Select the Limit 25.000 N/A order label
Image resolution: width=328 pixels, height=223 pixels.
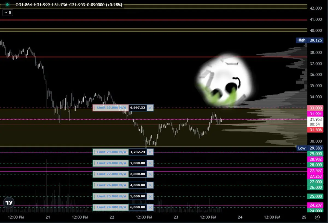111,196
